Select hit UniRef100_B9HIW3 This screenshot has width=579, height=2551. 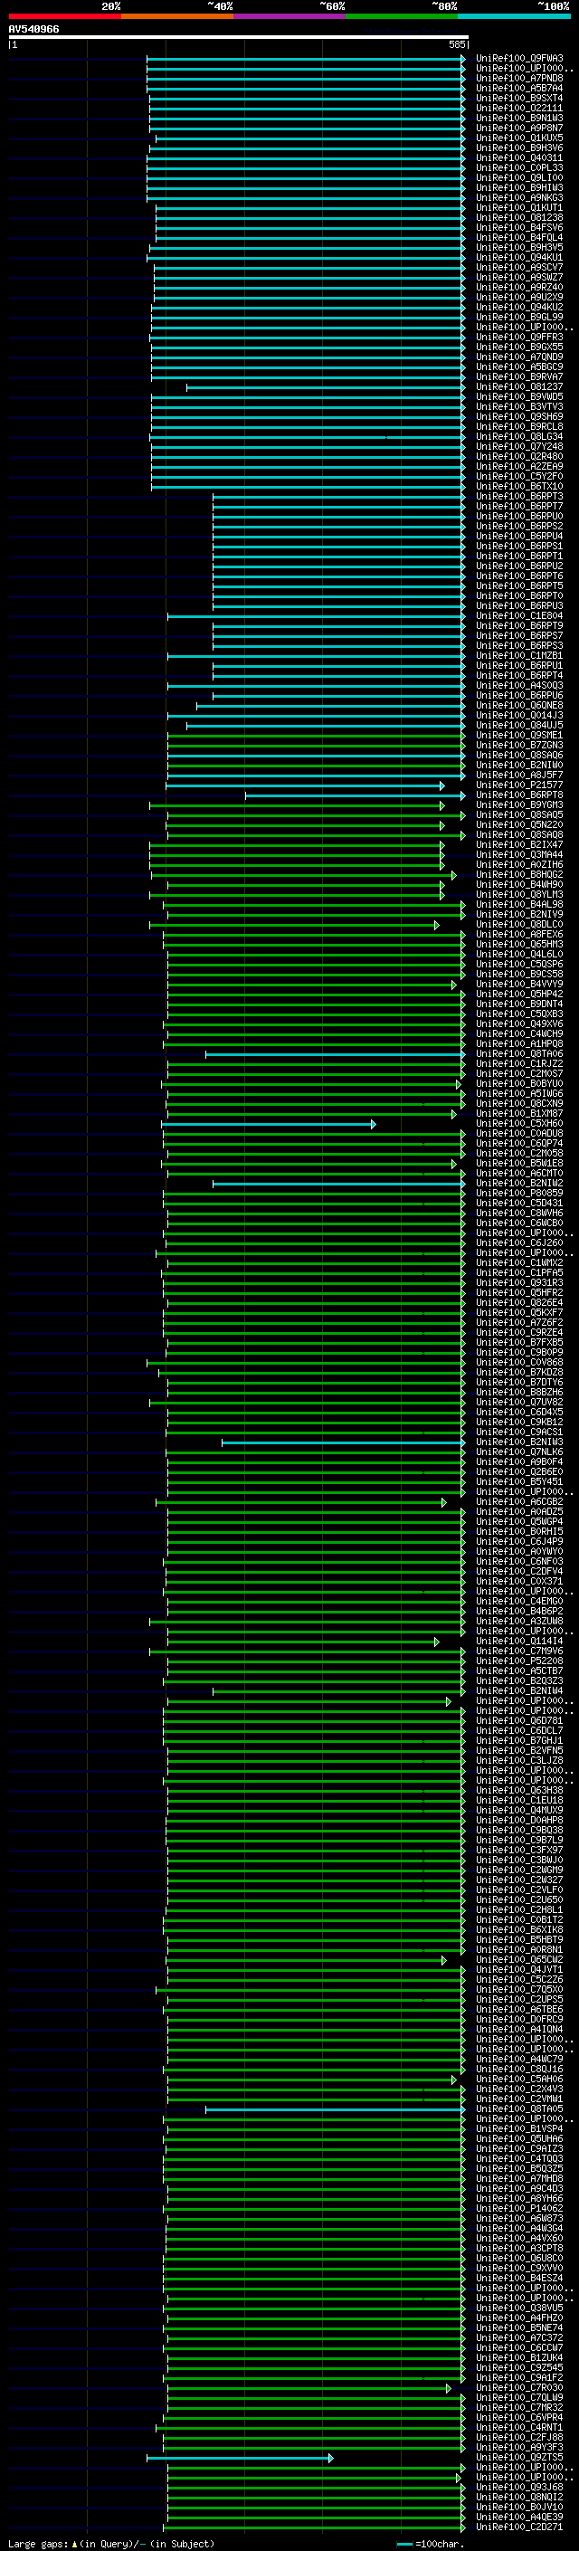click(519, 187)
